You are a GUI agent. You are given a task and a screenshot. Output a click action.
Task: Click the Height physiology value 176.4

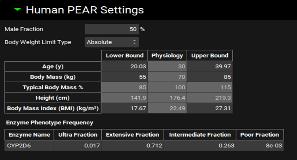(x=167, y=98)
